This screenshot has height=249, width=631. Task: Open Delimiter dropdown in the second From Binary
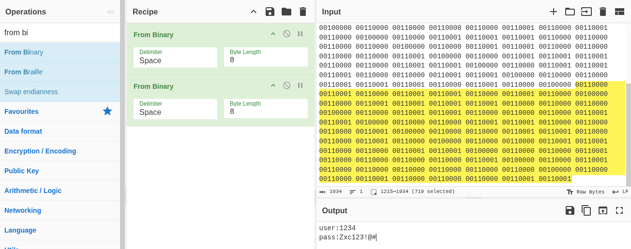click(175, 109)
